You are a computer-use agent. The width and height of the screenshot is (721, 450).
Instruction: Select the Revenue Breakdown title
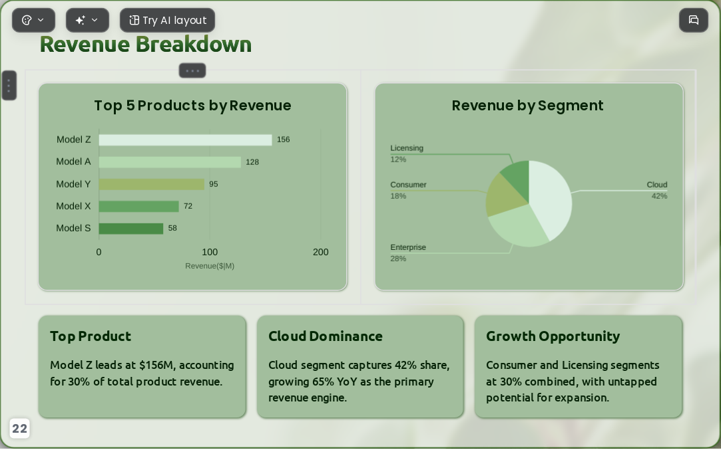146,45
